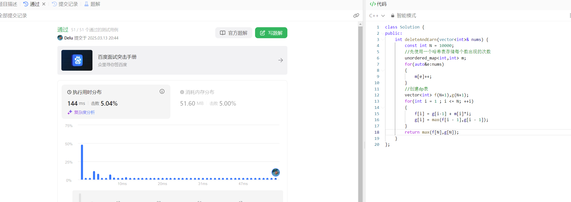Click the 10ms axis label
Viewport: 571px width, 202px height.
(122, 184)
